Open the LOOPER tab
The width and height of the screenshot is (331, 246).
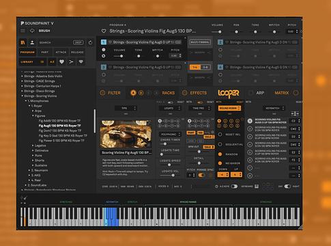(x=229, y=93)
